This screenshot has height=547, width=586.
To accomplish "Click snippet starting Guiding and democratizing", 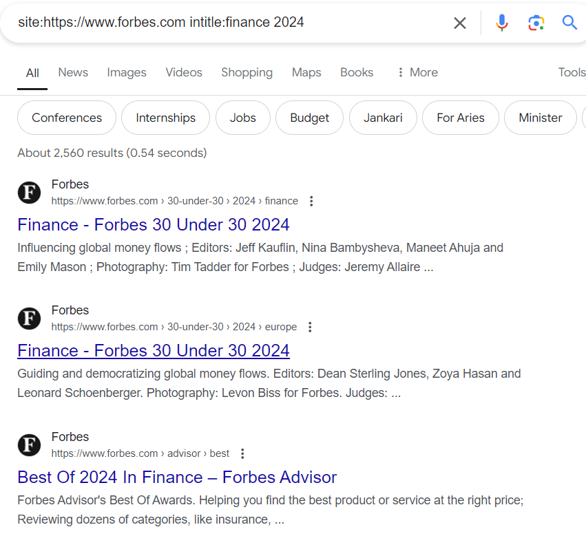I will tap(269, 383).
